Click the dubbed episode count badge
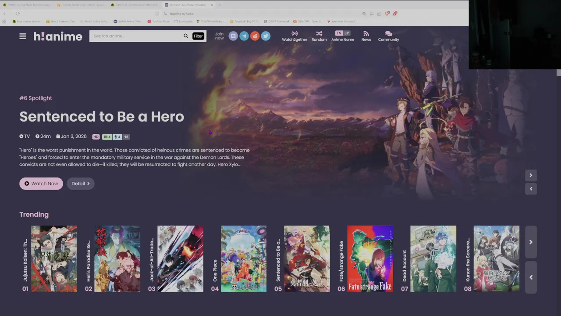Viewport: 561px width, 316px height. (x=117, y=137)
